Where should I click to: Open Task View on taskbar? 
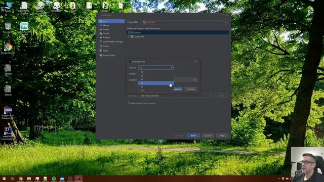tap(12, 178)
